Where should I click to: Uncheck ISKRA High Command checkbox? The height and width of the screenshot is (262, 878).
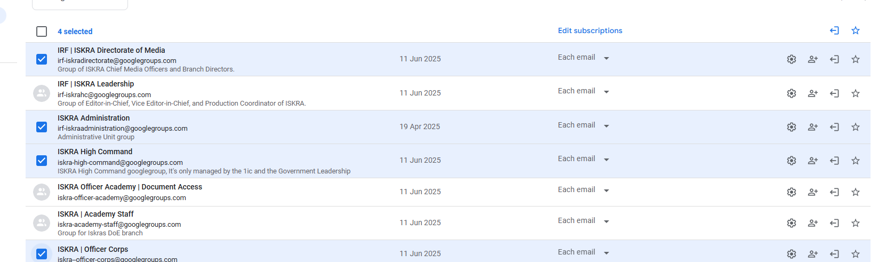(x=42, y=160)
